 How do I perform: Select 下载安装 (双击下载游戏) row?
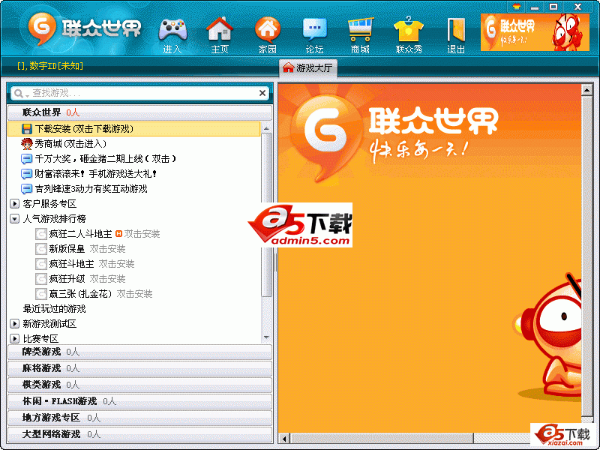tap(134, 129)
